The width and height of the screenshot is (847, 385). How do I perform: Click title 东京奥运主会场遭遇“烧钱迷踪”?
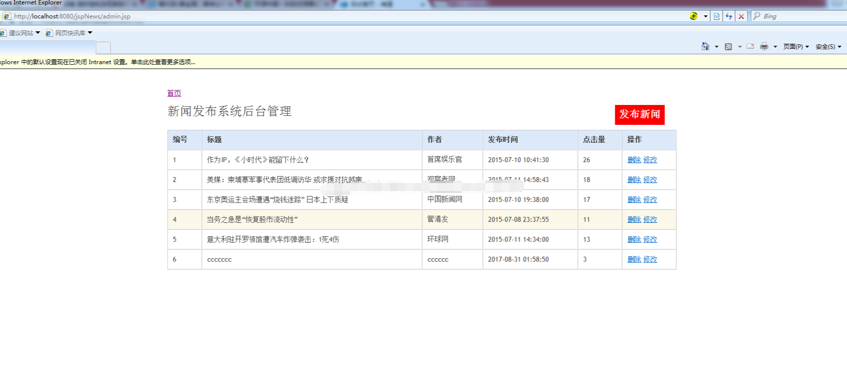pos(278,199)
